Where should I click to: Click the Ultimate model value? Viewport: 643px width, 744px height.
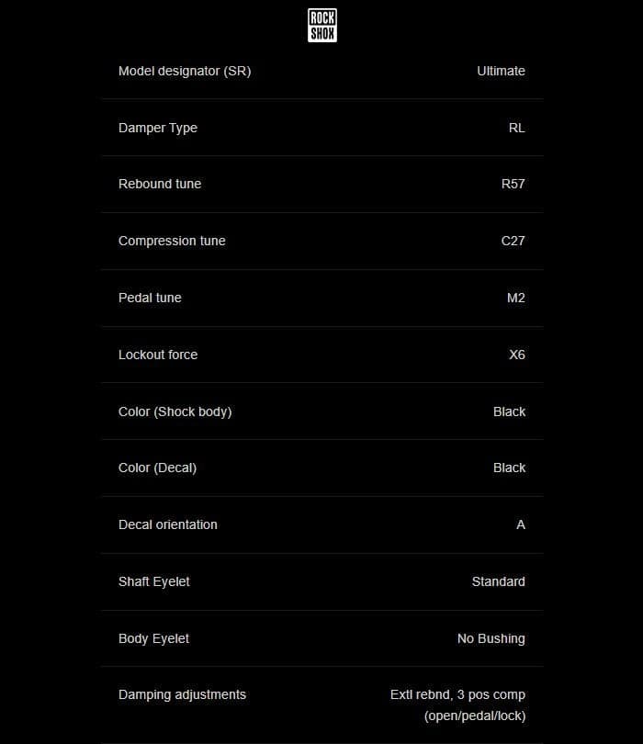pos(501,71)
